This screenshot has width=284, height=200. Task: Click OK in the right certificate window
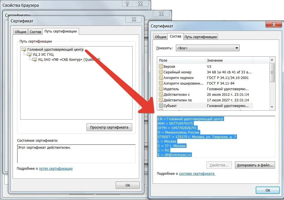[268, 190]
